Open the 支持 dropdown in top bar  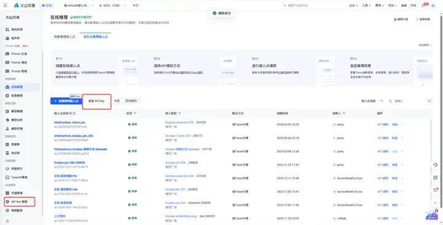pyautogui.click(x=392, y=6)
